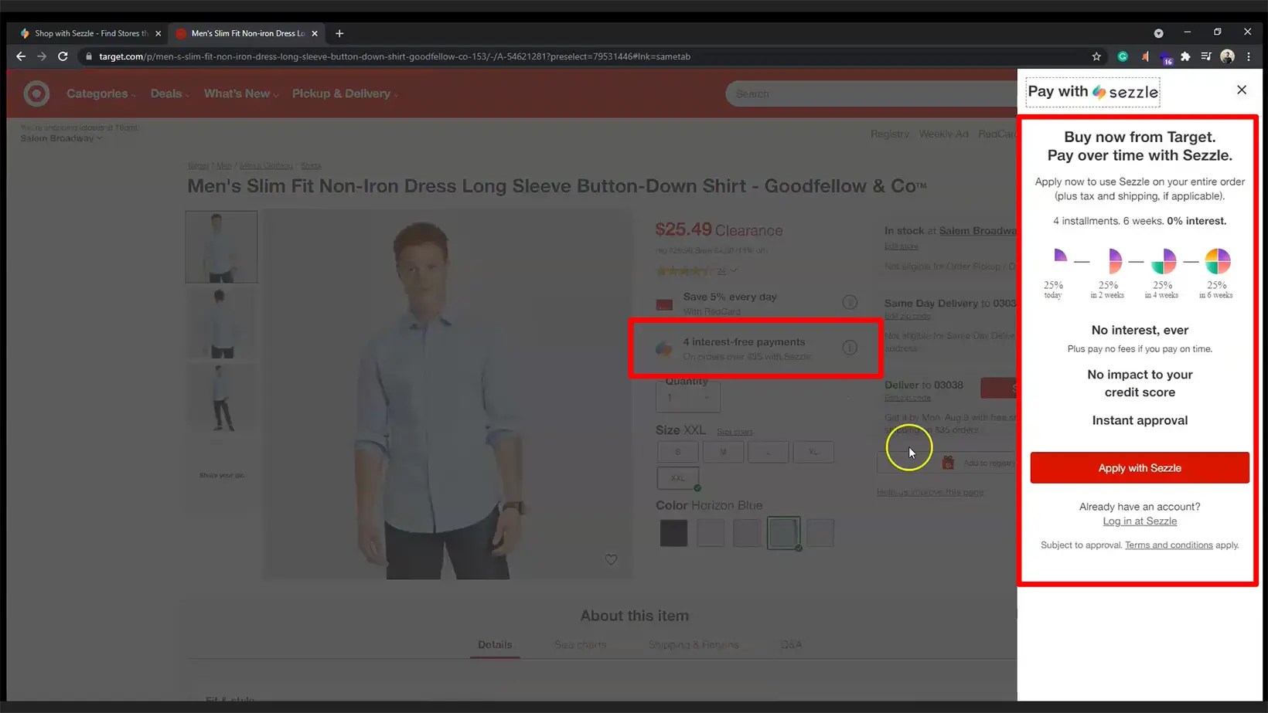Choose the second color swatch, right of black
This screenshot has width=1268, height=713.
point(711,533)
